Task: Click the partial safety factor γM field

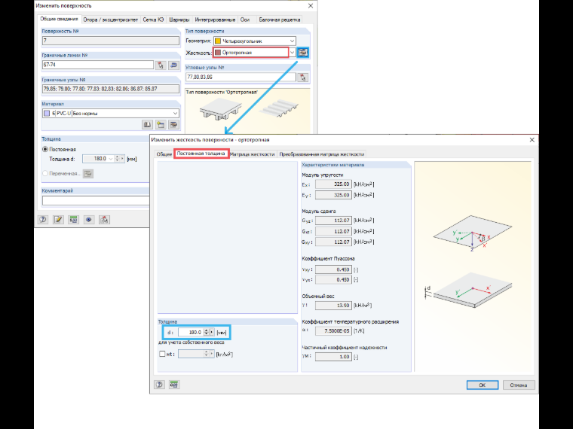Action: coord(333,357)
